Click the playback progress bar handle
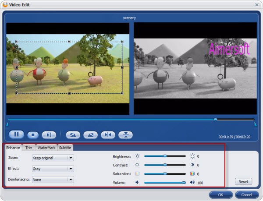The height and width of the screenshot is (201, 263). tap(216, 120)
